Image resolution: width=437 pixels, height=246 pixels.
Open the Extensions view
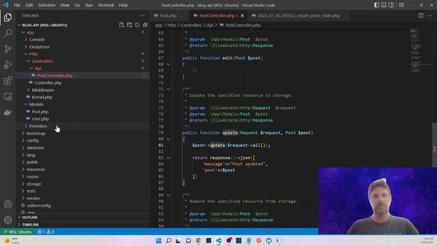(8, 81)
